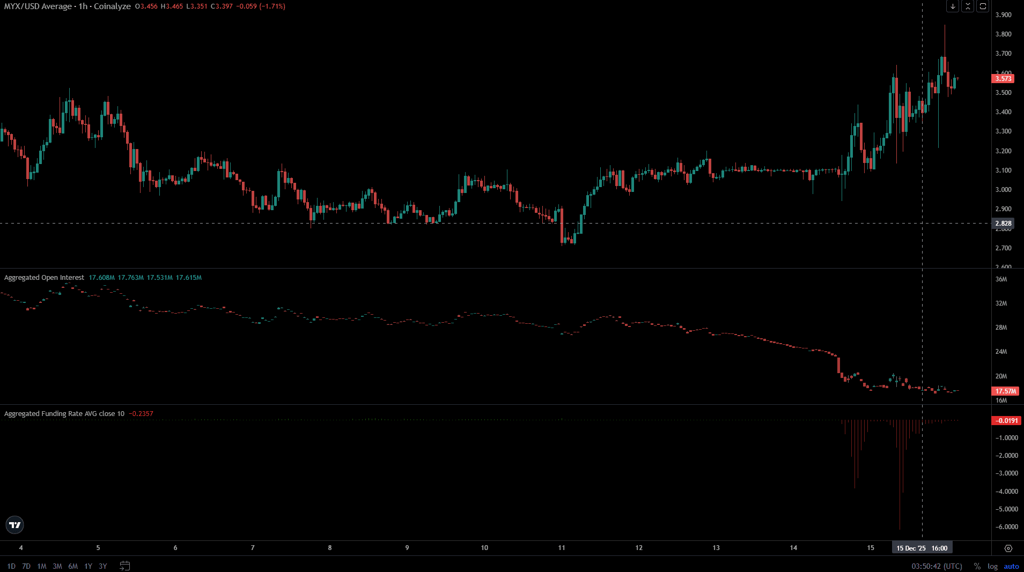Click the 3.000 price axis label
The width and height of the screenshot is (1024, 572).
[1004, 190]
